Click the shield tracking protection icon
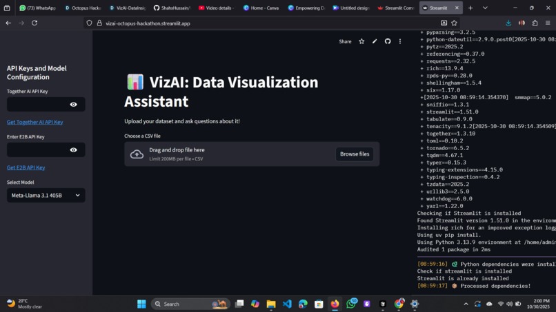 click(x=90, y=23)
